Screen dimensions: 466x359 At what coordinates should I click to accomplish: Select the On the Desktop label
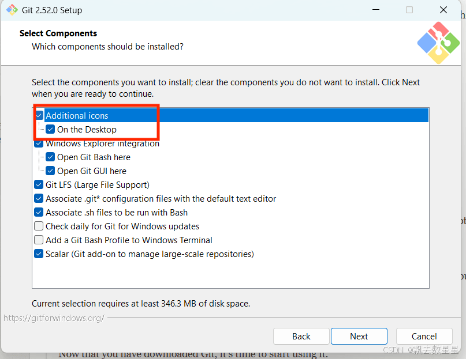[x=87, y=129]
